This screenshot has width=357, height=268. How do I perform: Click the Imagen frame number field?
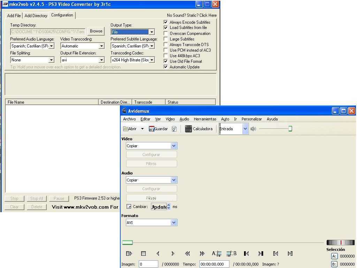[x=148, y=264]
